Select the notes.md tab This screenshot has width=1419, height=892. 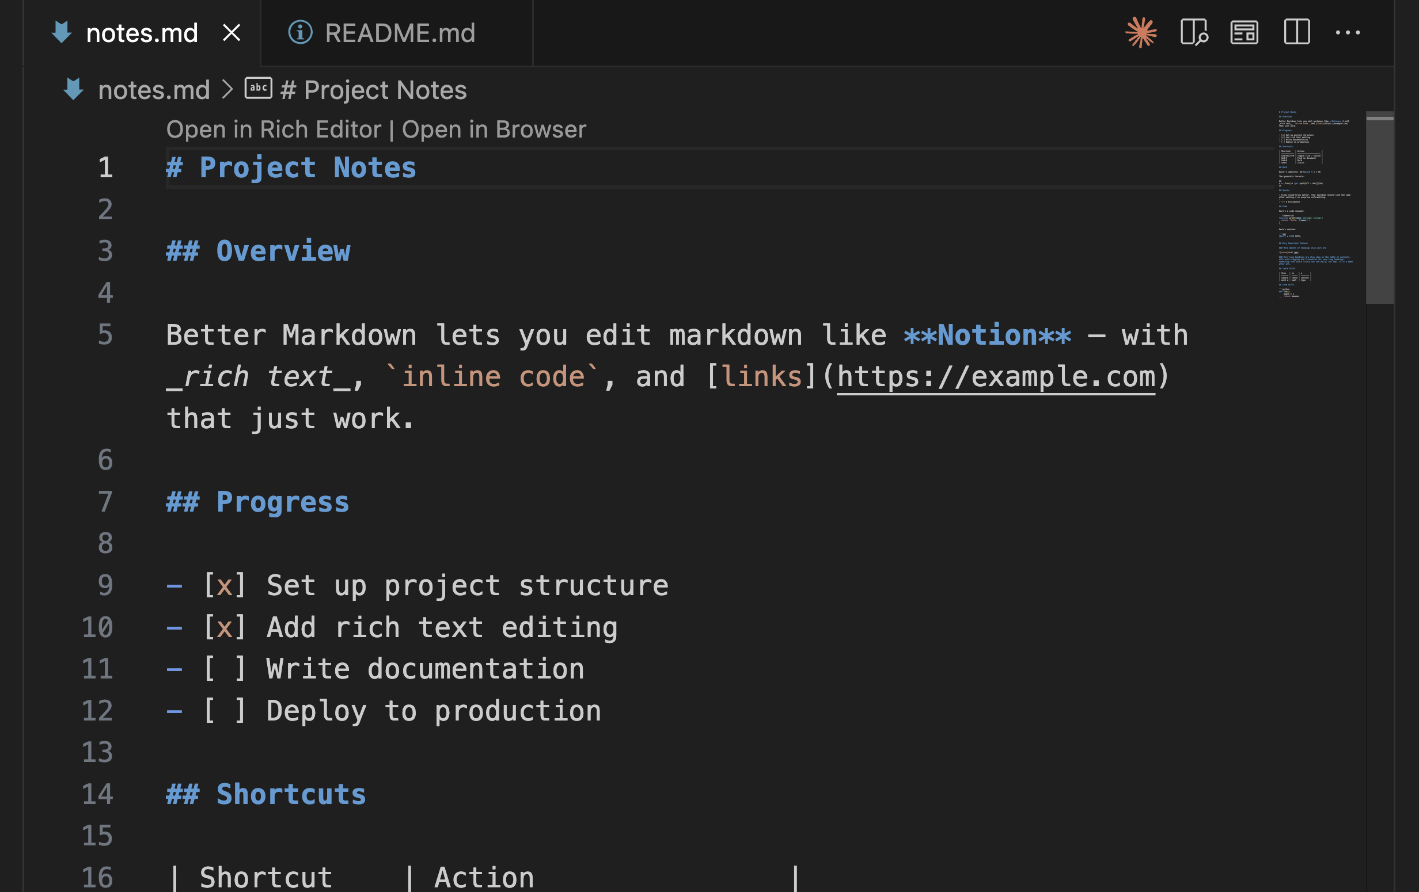142,33
